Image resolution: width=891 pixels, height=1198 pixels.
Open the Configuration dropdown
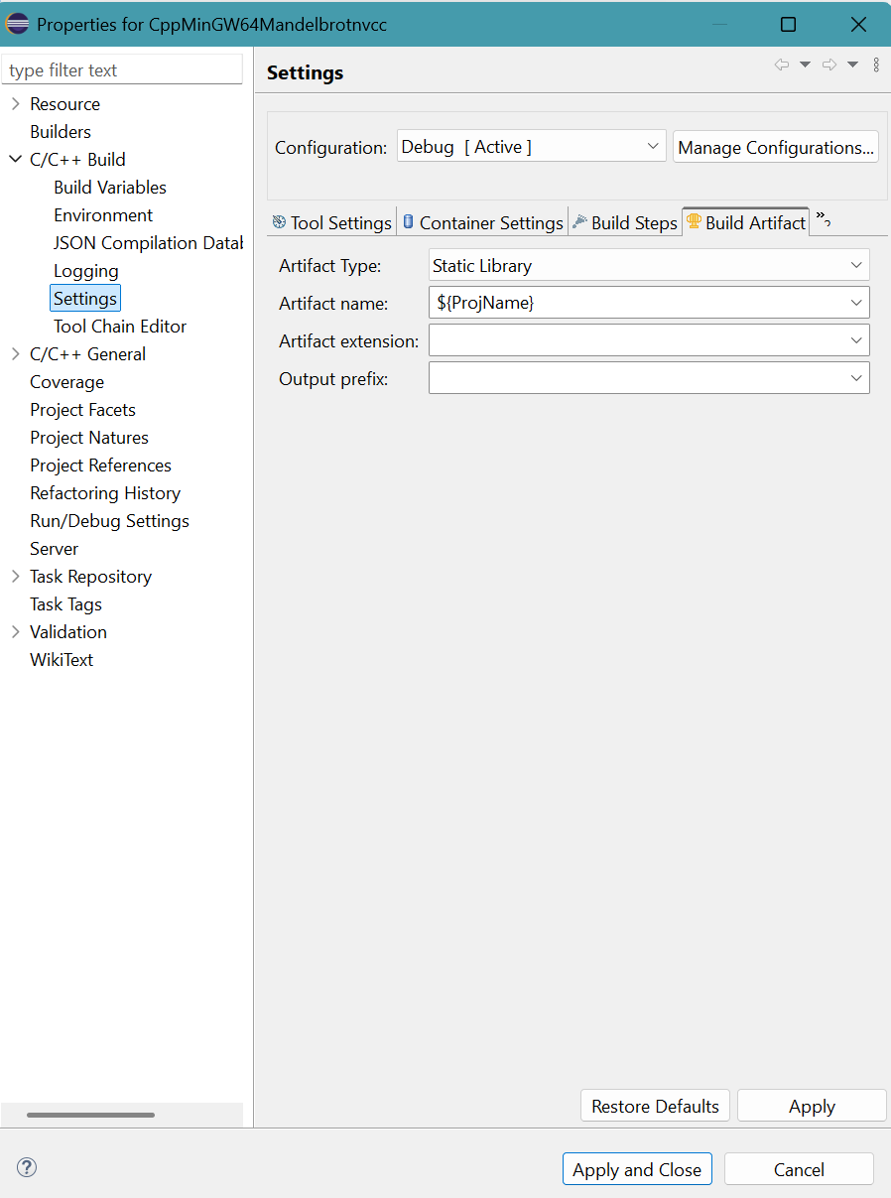(531, 147)
